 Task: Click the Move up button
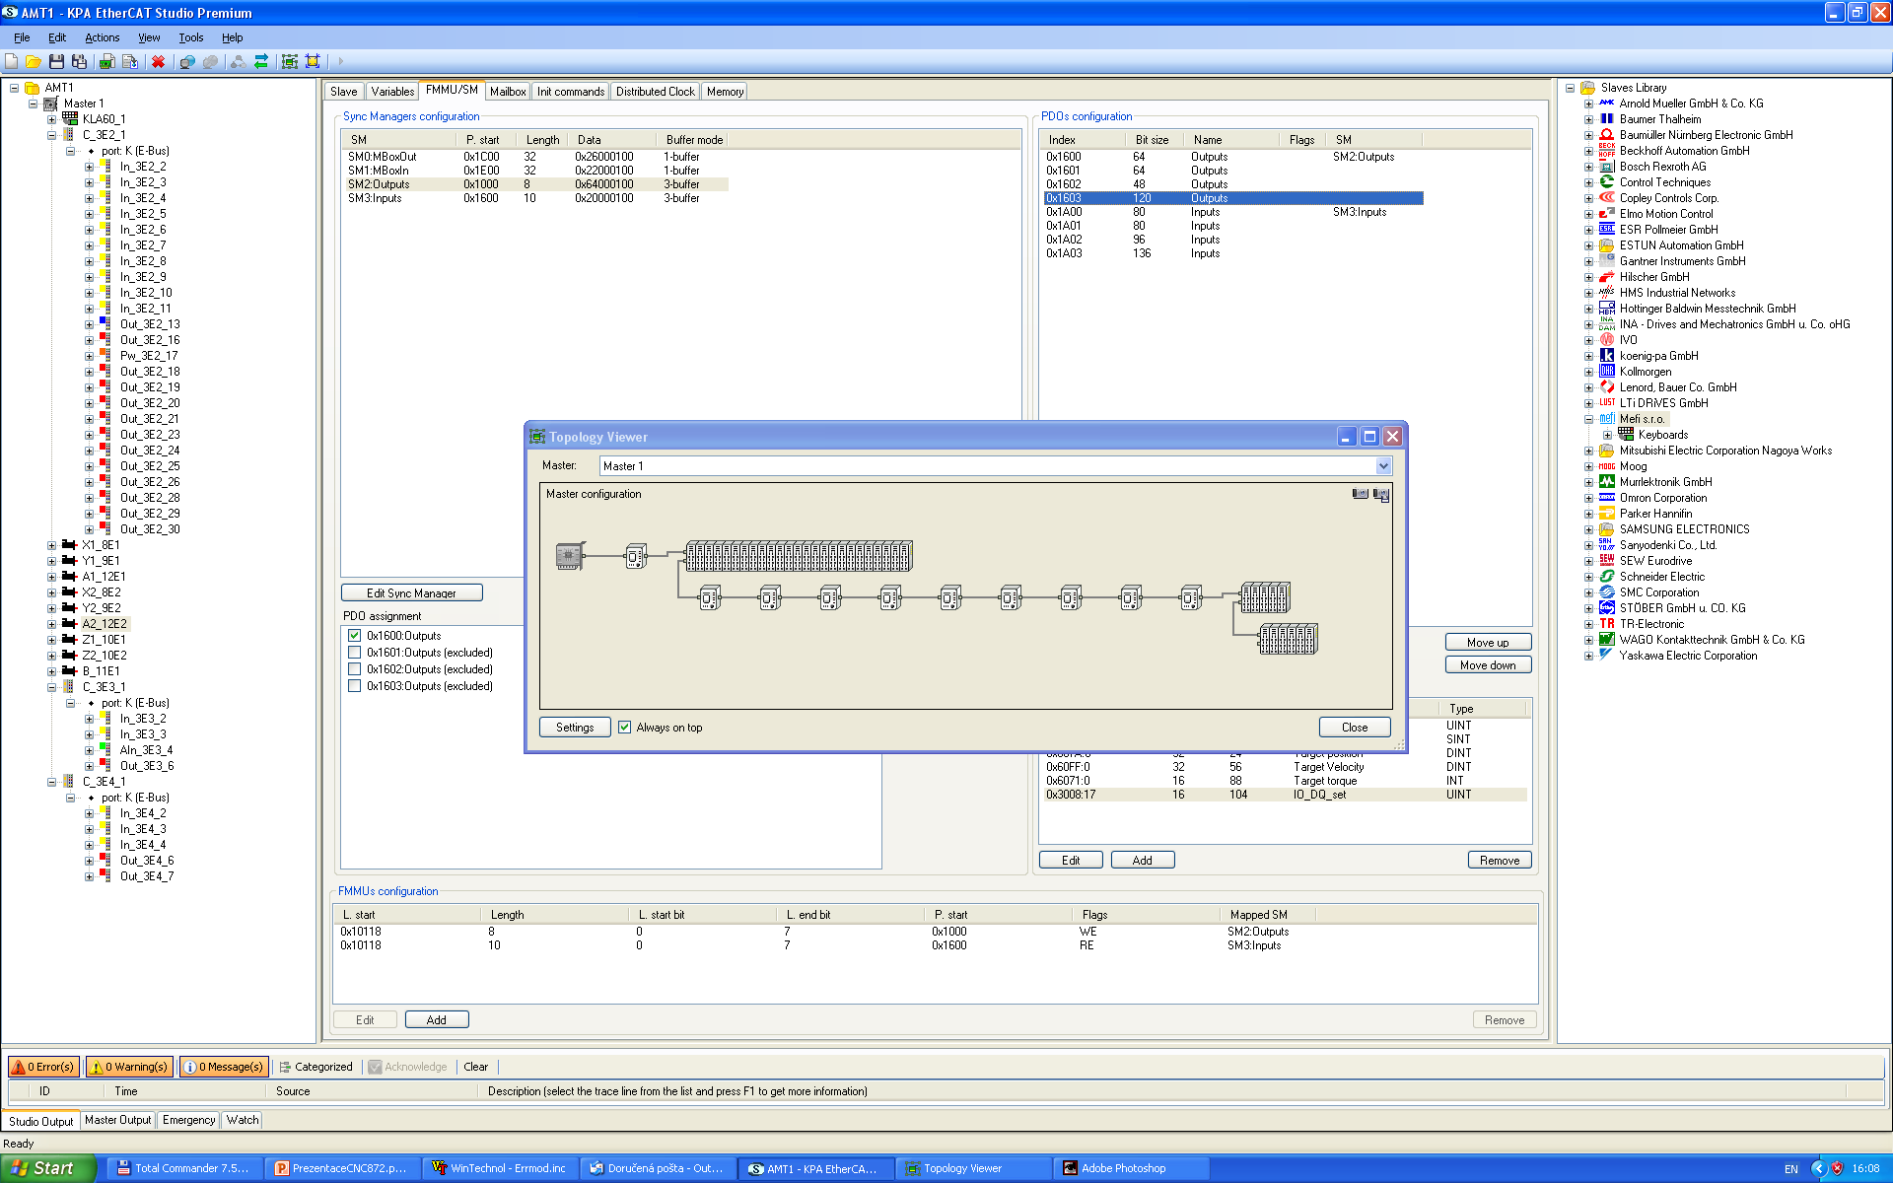coord(1488,642)
